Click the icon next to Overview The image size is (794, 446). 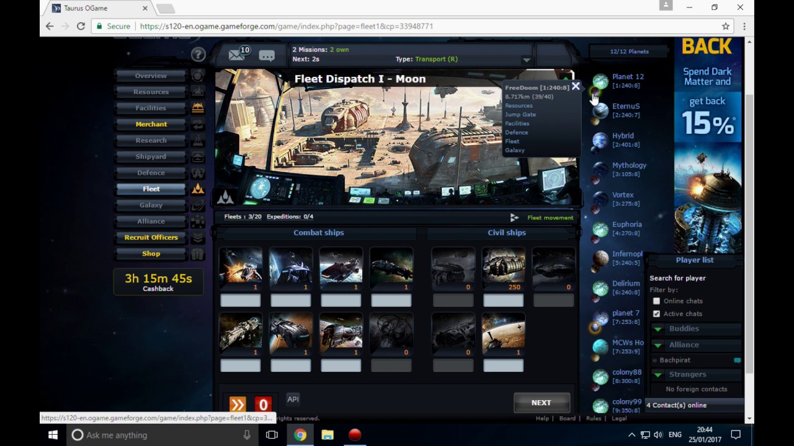click(197, 76)
